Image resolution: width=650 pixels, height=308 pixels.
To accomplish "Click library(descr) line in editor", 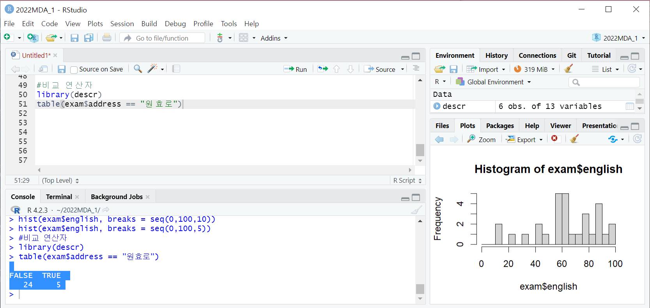I will [x=69, y=94].
